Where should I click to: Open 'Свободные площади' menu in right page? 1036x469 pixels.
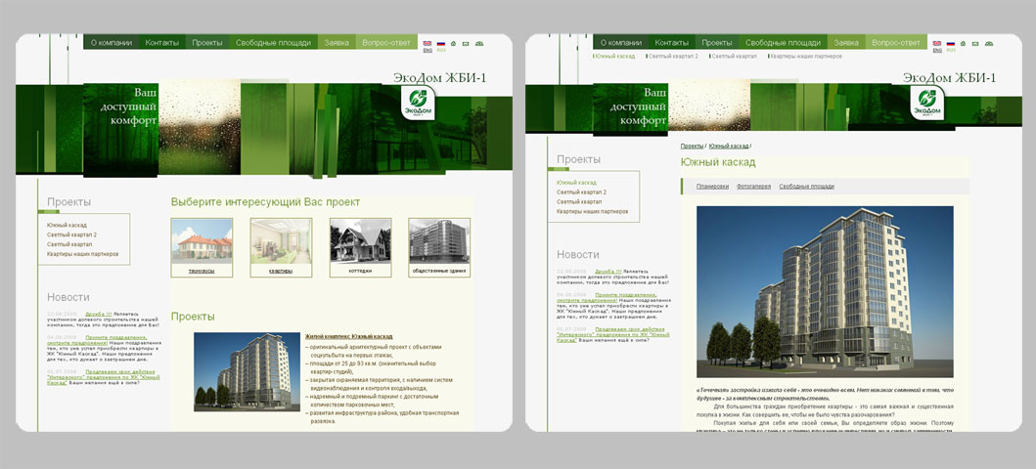[x=783, y=42]
